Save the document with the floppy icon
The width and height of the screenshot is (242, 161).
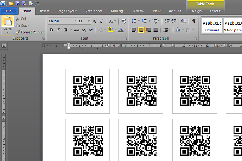tap(18, 3)
